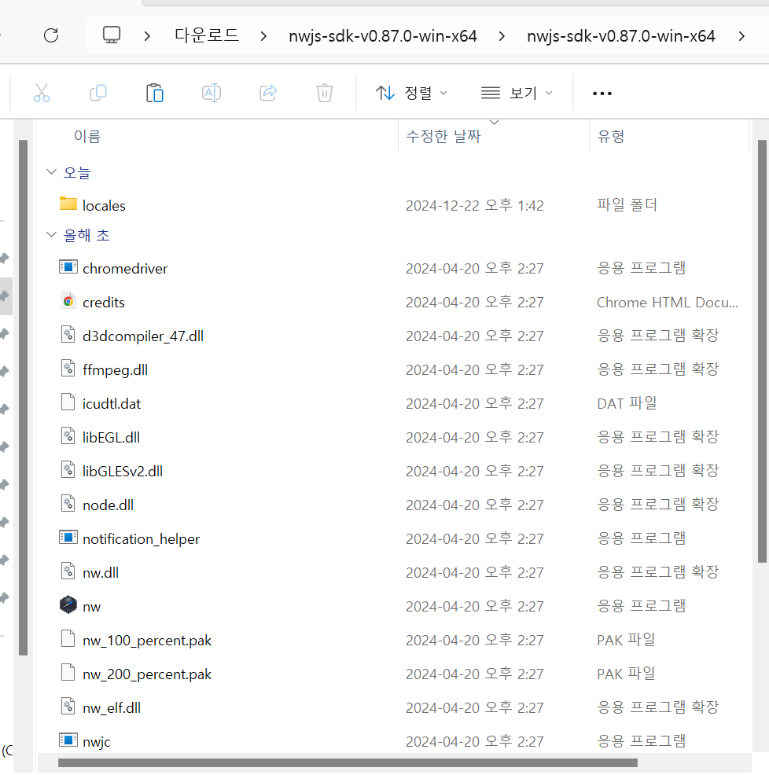This screenshot has height=775, width=769.
Task: Select the nw_elf.dll file icon
Action: (x=68, y=707)
